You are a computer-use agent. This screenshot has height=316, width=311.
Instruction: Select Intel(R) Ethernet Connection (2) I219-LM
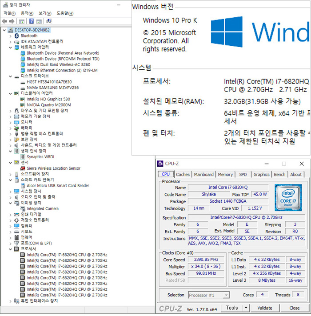(x=62, y=71)
